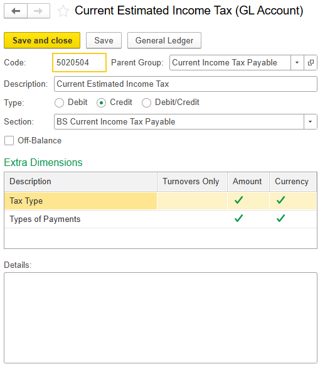Expand the Section dropdown arrow
The height and width of the screenshot is (376, 330).
pos(311,122)
